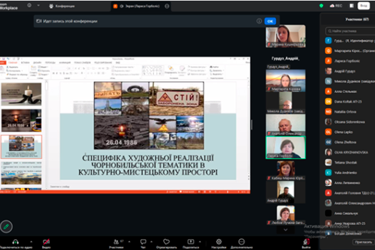This screenshot has width=375, height=250.
Task: Click the green shield encryption icon
Action: (321, 6)
